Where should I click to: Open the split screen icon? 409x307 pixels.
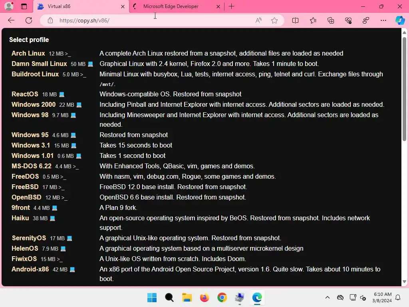click(x=295, y=20)
